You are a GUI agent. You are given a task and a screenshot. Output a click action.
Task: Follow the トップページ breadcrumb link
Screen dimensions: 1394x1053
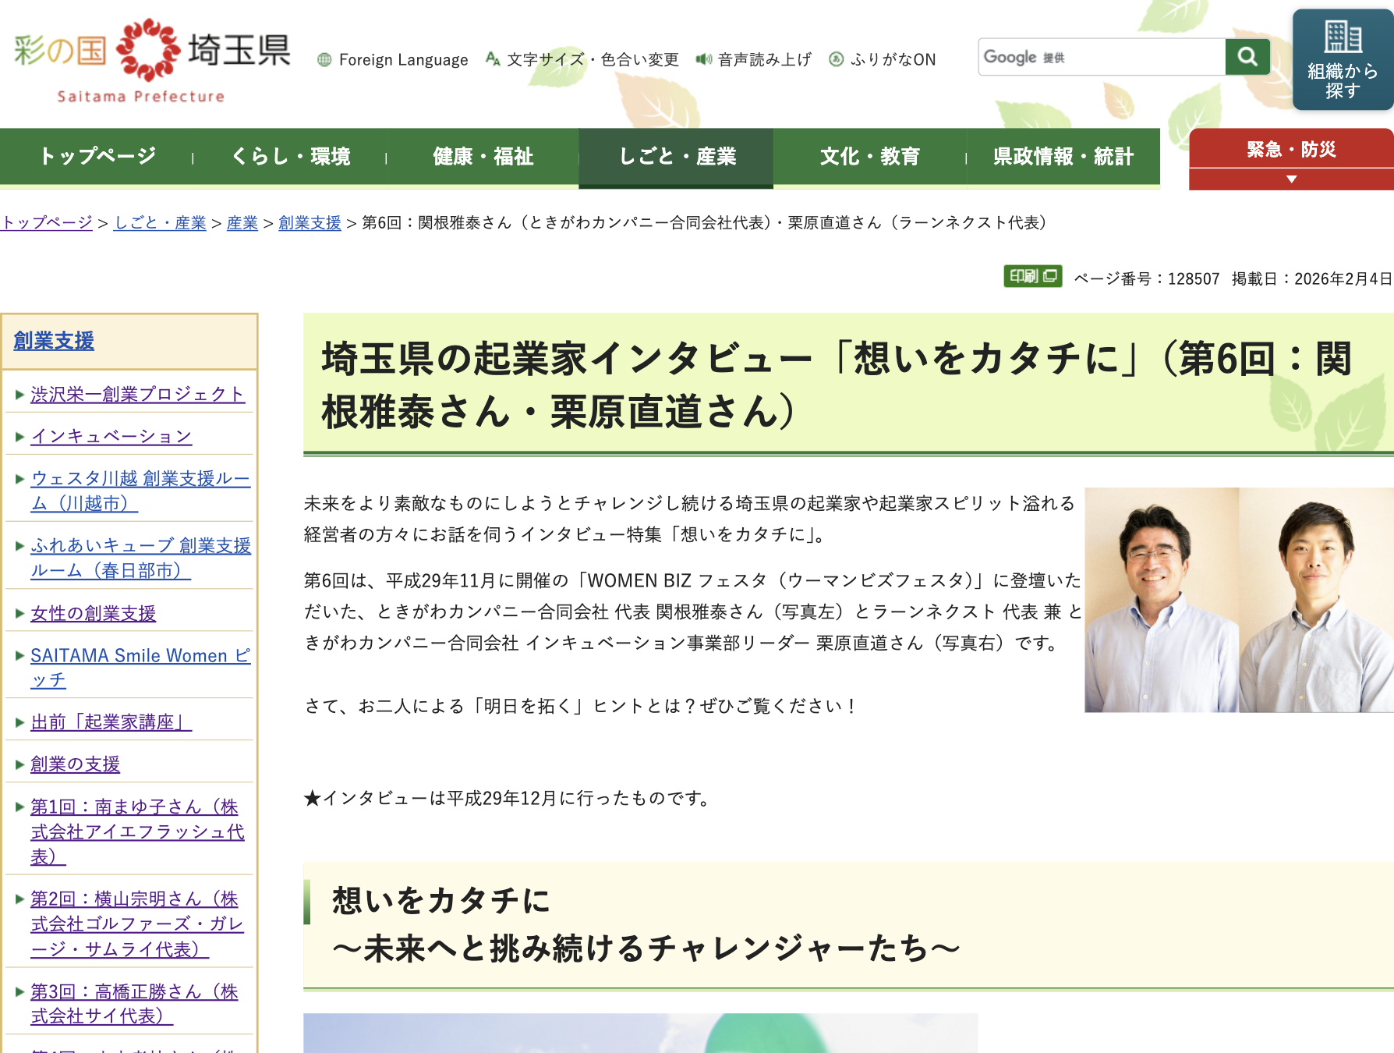[x=47, y=223]
